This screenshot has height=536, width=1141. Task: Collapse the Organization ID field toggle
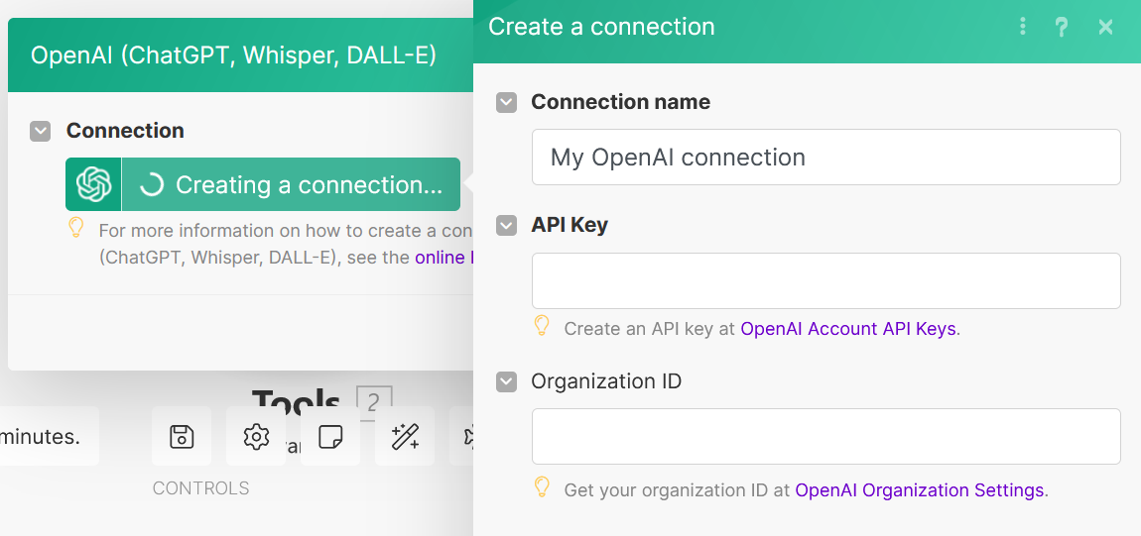[506, 381]
